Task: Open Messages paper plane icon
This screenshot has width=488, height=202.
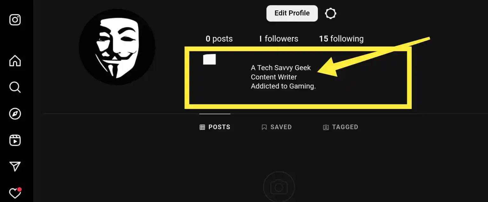Action: (x=15, y=167)
